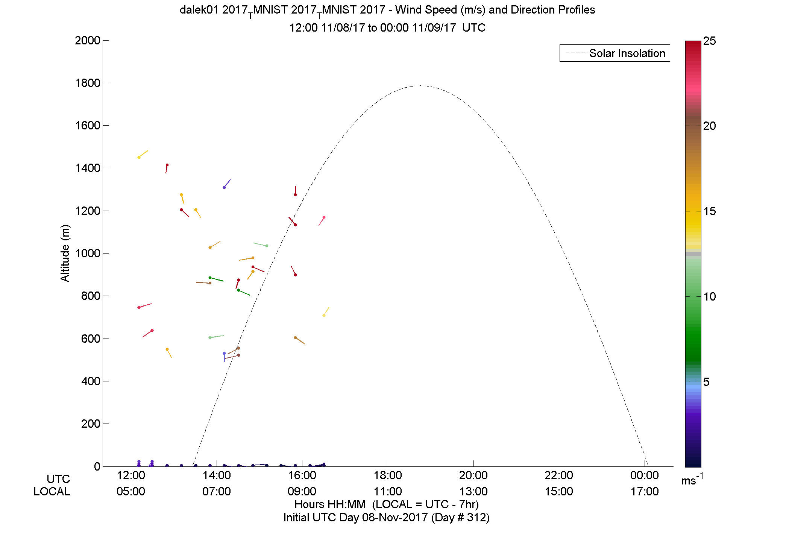
Task: Click the 1000 altitude tick label
Action: coord(87,253)
